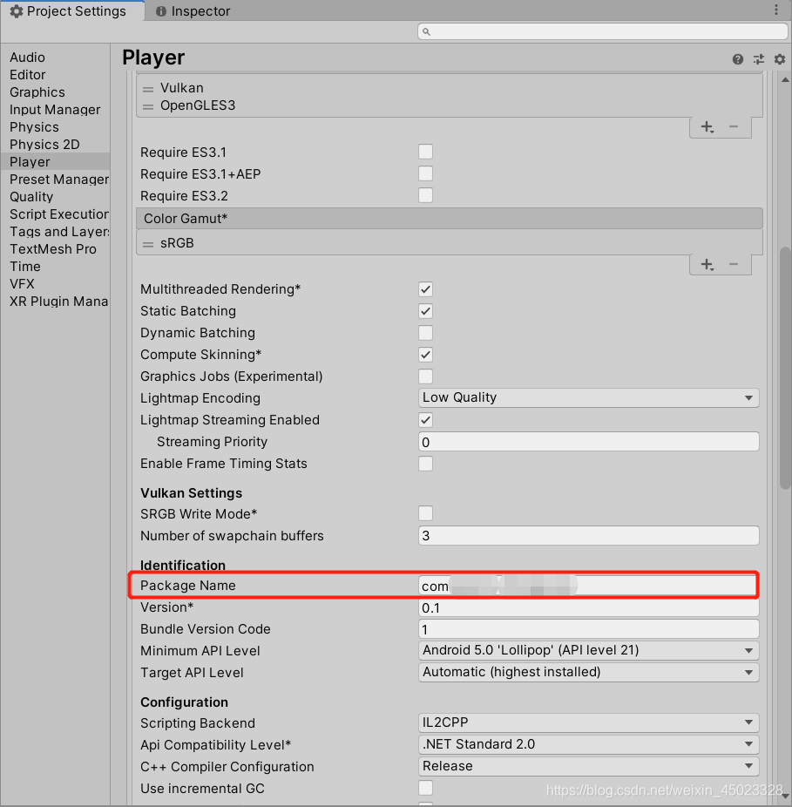
Task: Enable Require ES3.1+AEP checkbox
Action: 425,173
